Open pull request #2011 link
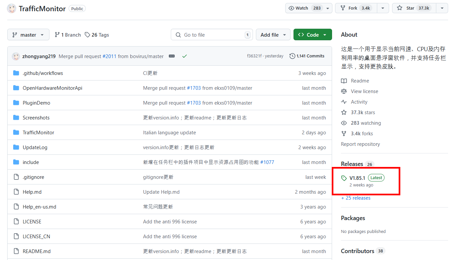 click(x=109, y=56)
